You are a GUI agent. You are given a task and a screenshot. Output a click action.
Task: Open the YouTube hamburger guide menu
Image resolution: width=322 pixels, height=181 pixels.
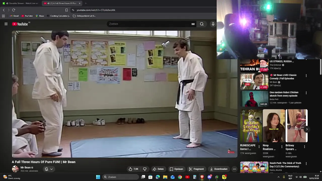pyautogui.click(x=6, y=24)
